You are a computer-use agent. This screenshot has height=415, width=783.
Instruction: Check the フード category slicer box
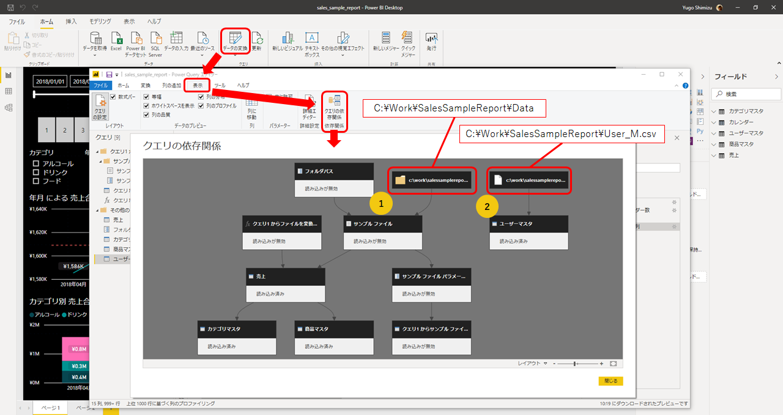(35, 181)
